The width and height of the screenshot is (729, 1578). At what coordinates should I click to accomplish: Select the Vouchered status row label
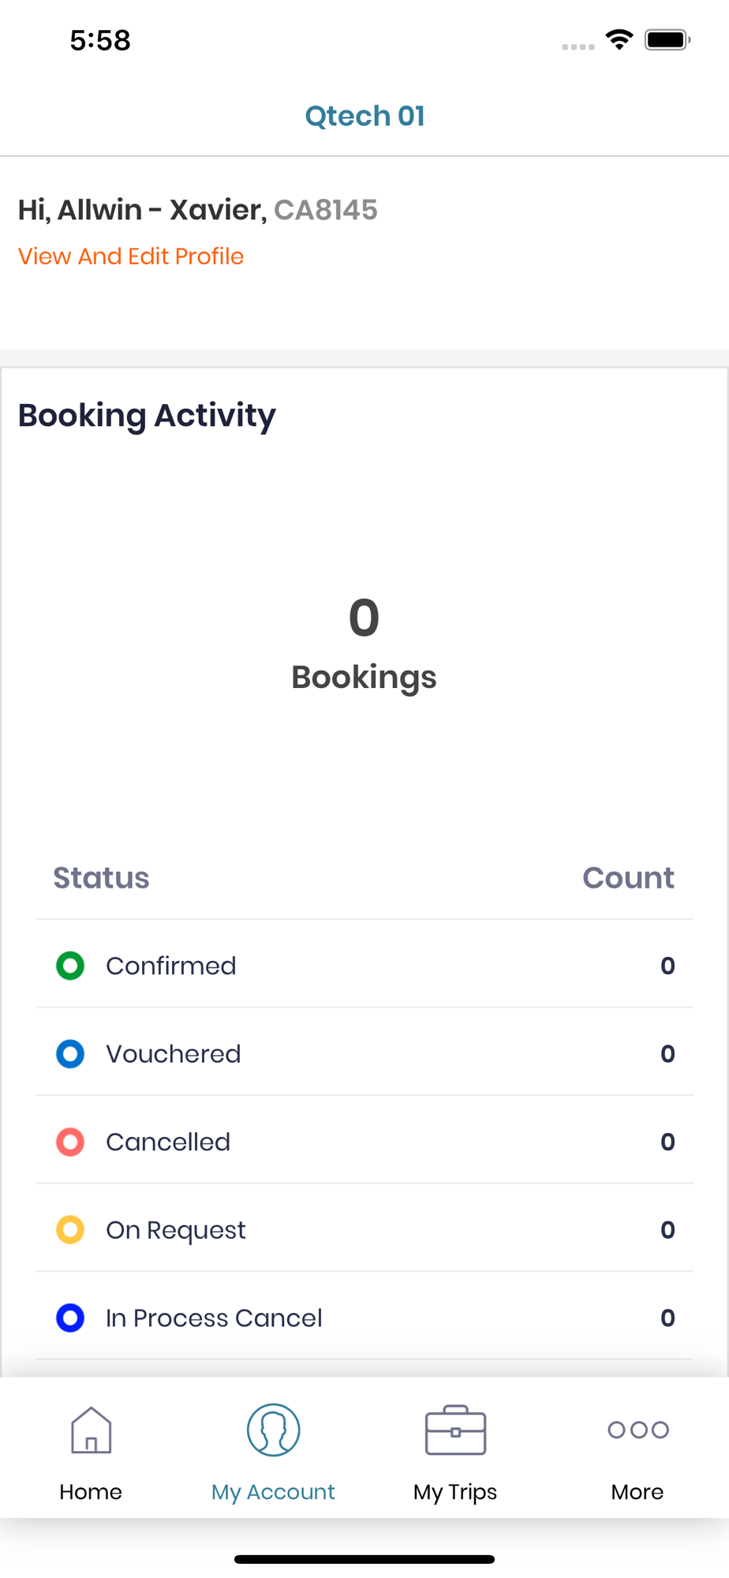174,1054
